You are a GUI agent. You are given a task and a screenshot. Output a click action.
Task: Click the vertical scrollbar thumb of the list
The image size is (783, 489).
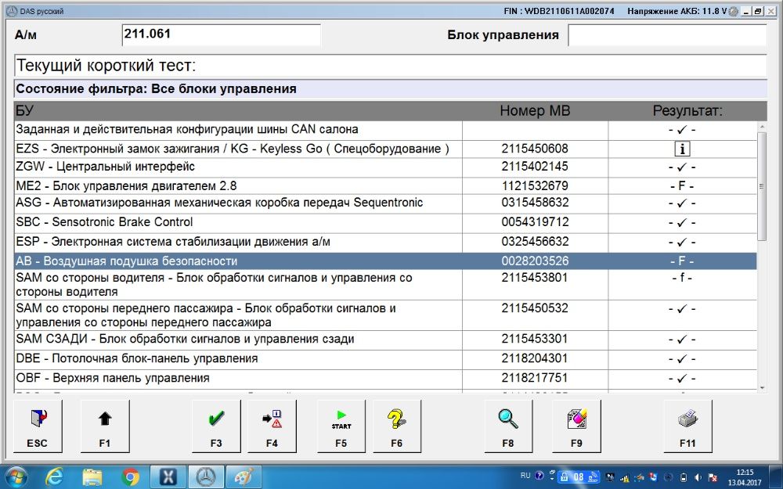pos(762,187)
